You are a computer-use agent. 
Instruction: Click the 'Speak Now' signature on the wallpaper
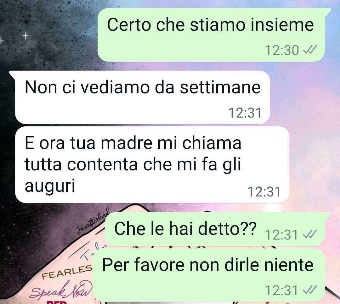(61, 290)
